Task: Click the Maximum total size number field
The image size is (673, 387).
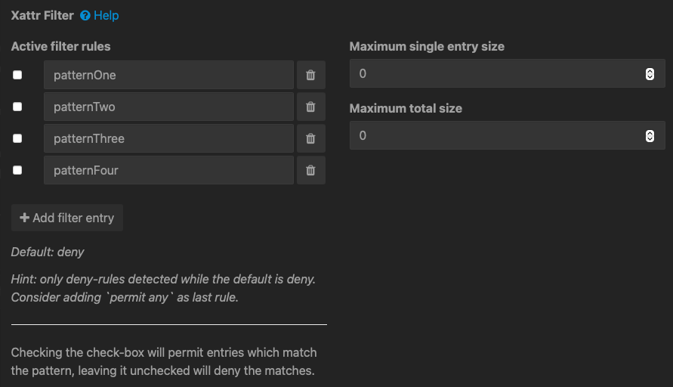Action: pos(508,135)
